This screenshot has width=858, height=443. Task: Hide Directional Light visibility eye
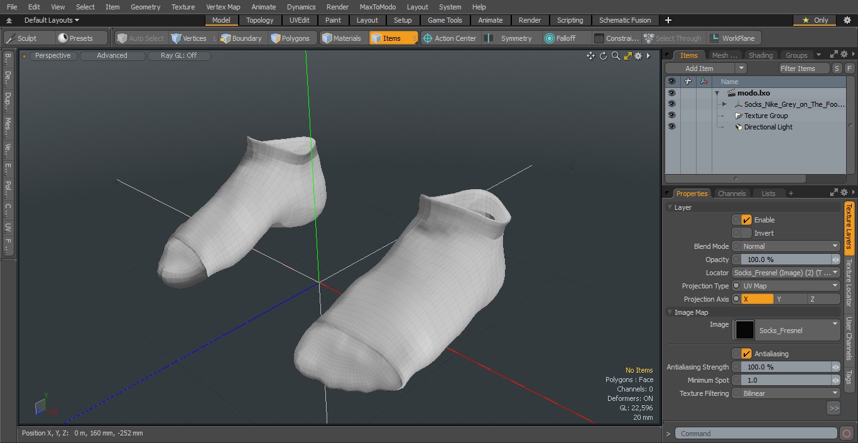671,127
